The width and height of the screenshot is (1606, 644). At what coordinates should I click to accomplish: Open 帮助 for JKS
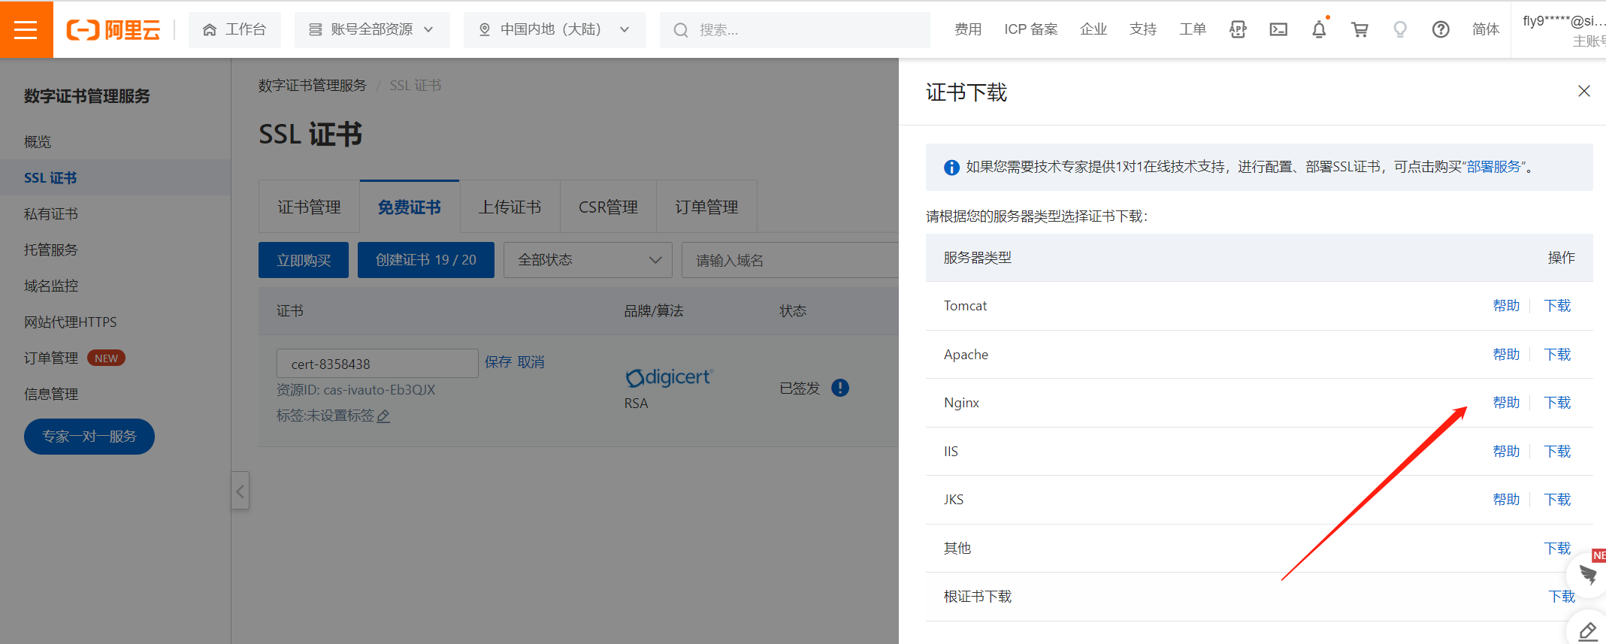click(1506, 500)
